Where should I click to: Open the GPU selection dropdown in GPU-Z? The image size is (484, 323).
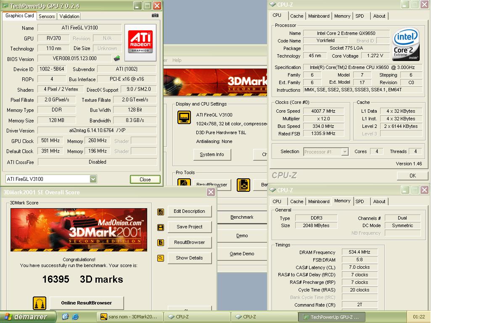[x=93, y=179]
